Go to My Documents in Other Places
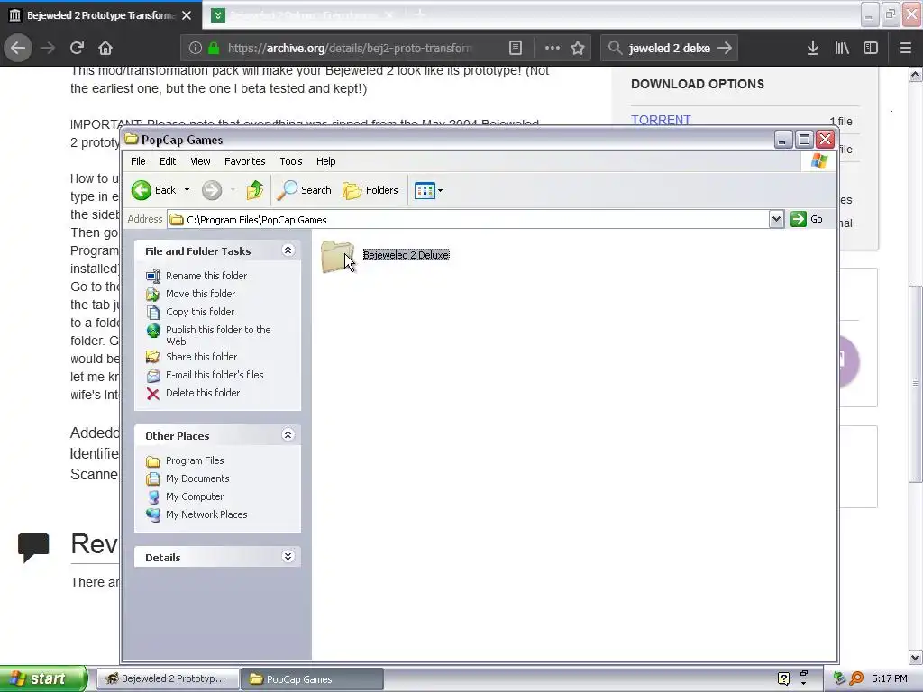 pos(197,478)
